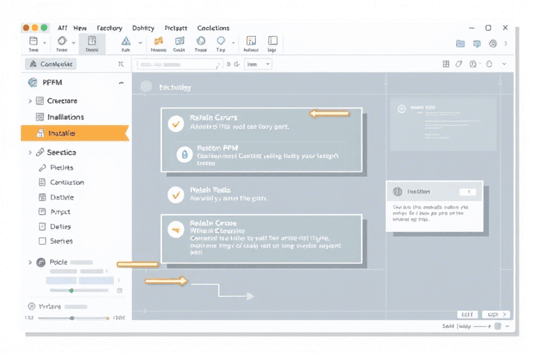Click the first of the two bottom-right buttons
The width and height of the screenshot is (534, 356).
click(x=466, y=314)
